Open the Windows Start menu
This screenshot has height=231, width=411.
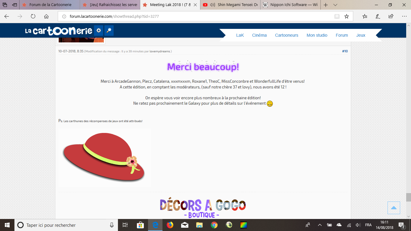pyautogui.click(x=7, y=225)
